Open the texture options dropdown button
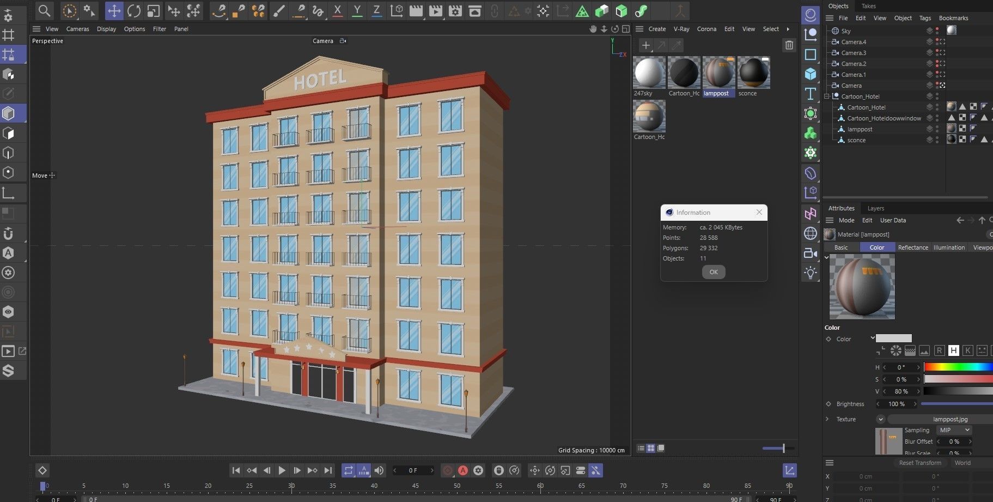This screenshot has width=993, height=502. pos(880,419)
